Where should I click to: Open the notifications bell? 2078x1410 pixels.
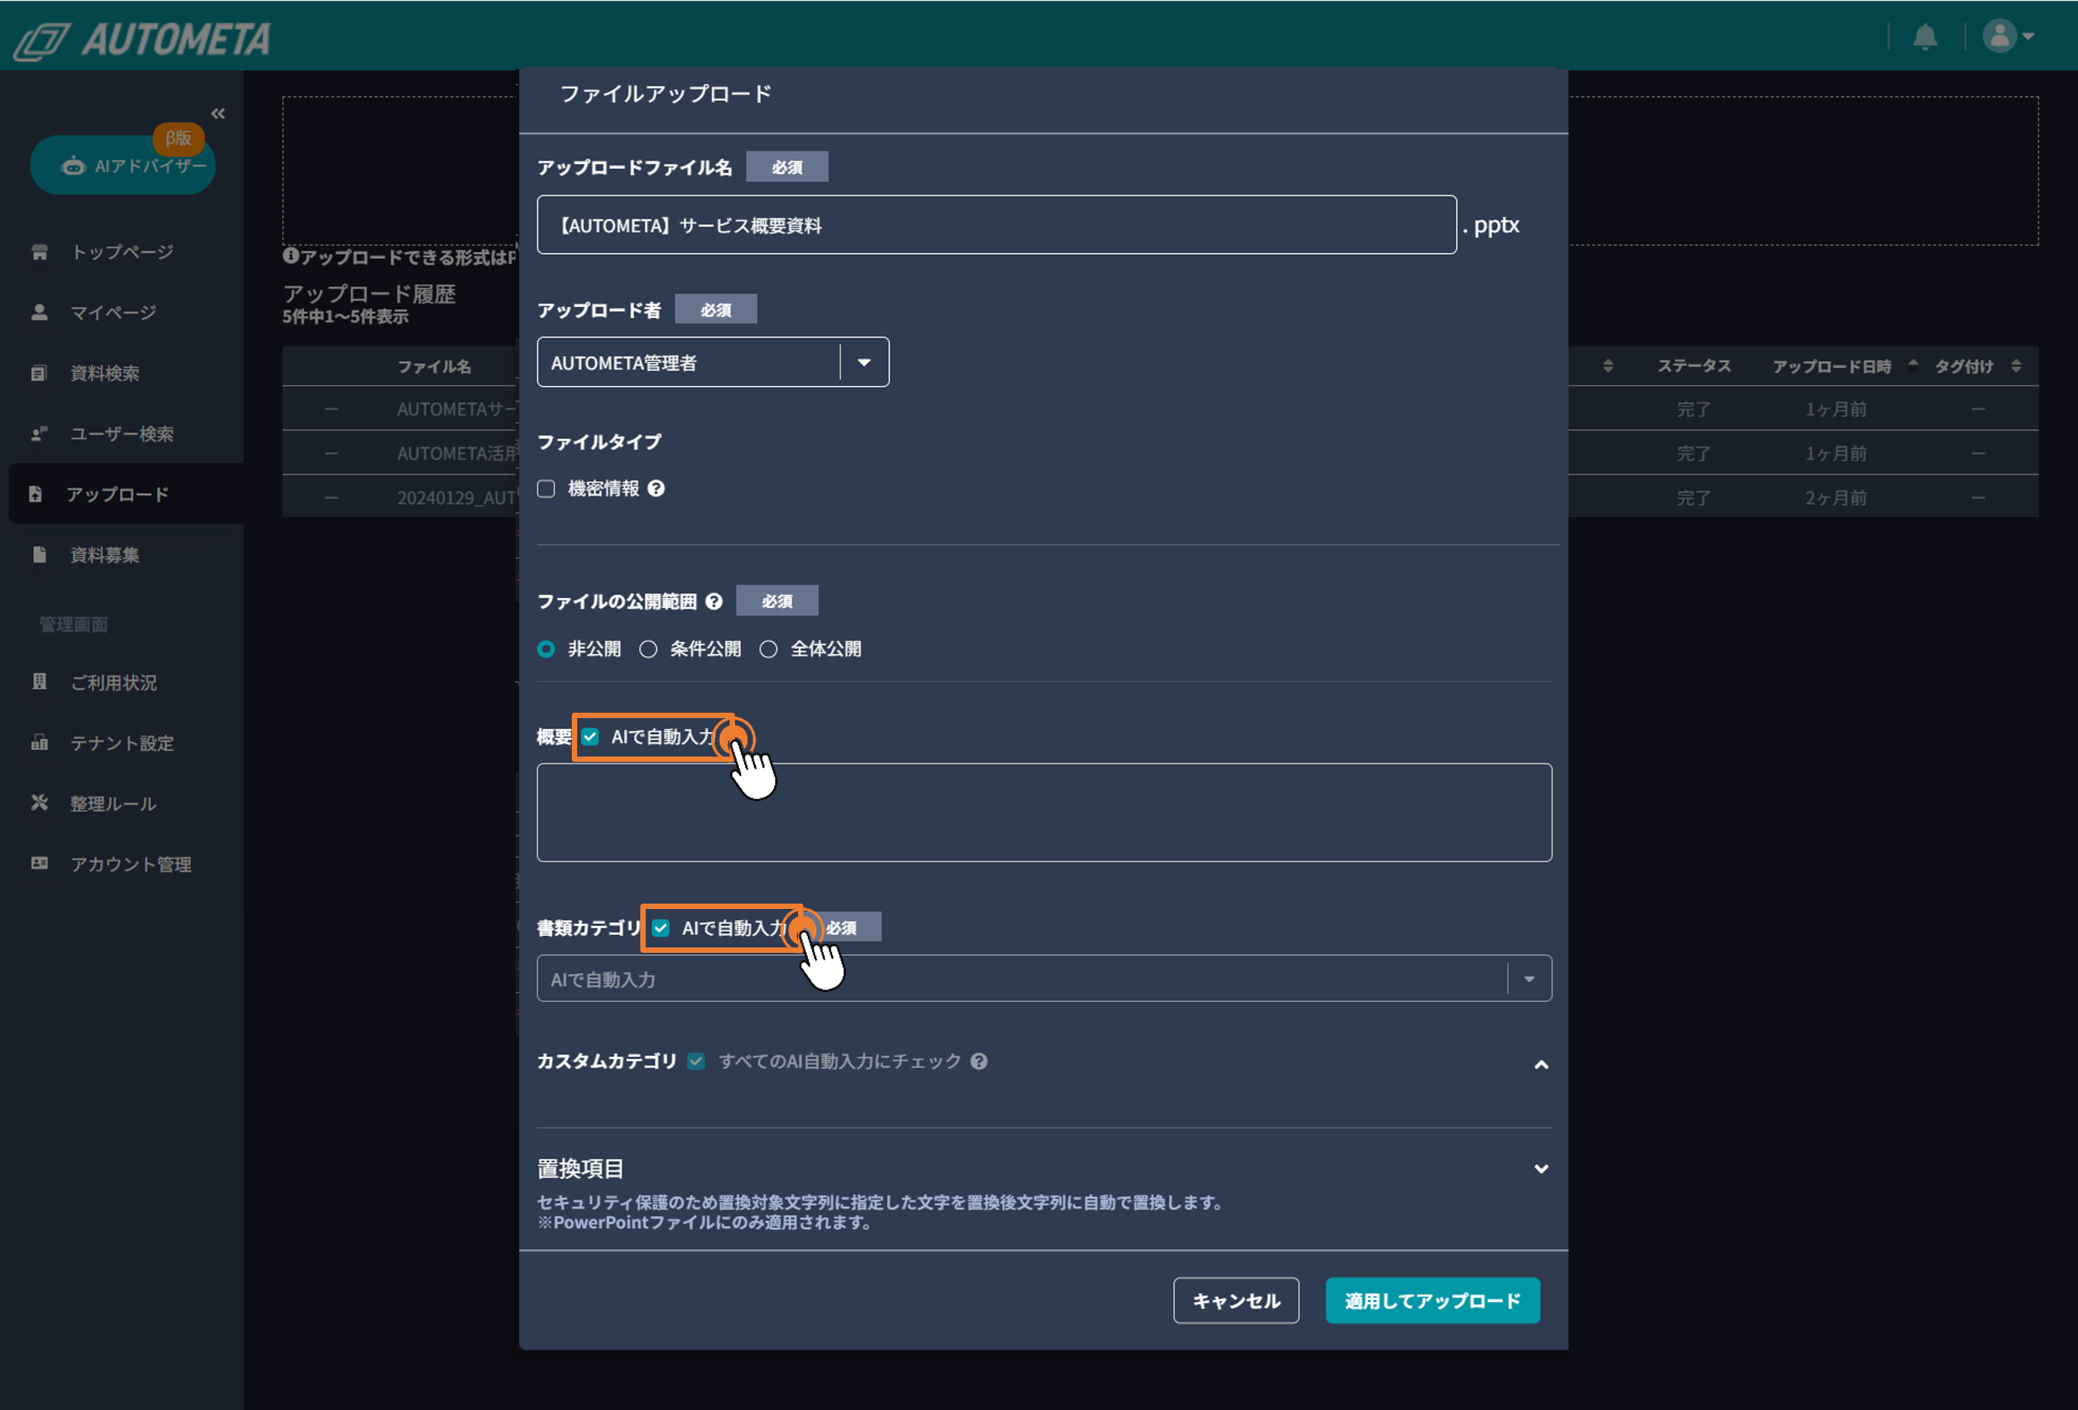1925,37
